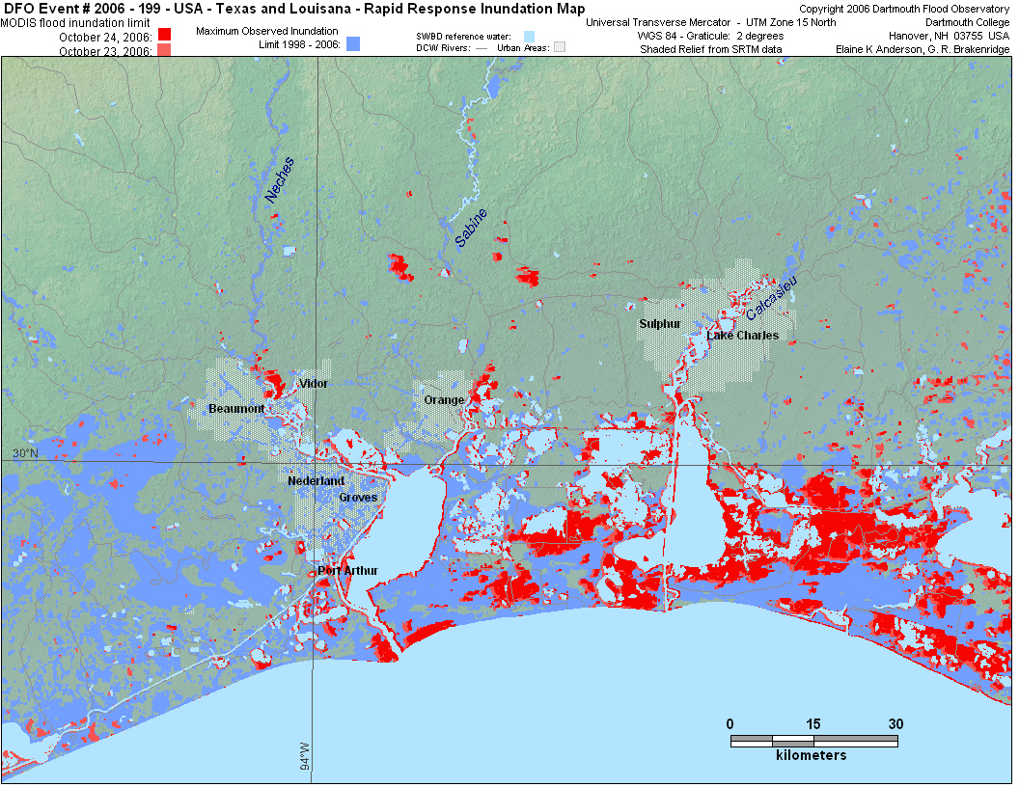The width and height of the screenshot is (1019, 787).
Task: Select the Sulphur city label
Action: coord(660,324)
